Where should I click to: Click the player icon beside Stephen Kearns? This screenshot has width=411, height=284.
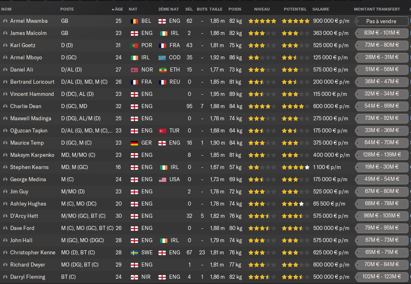tap(5, 167)
